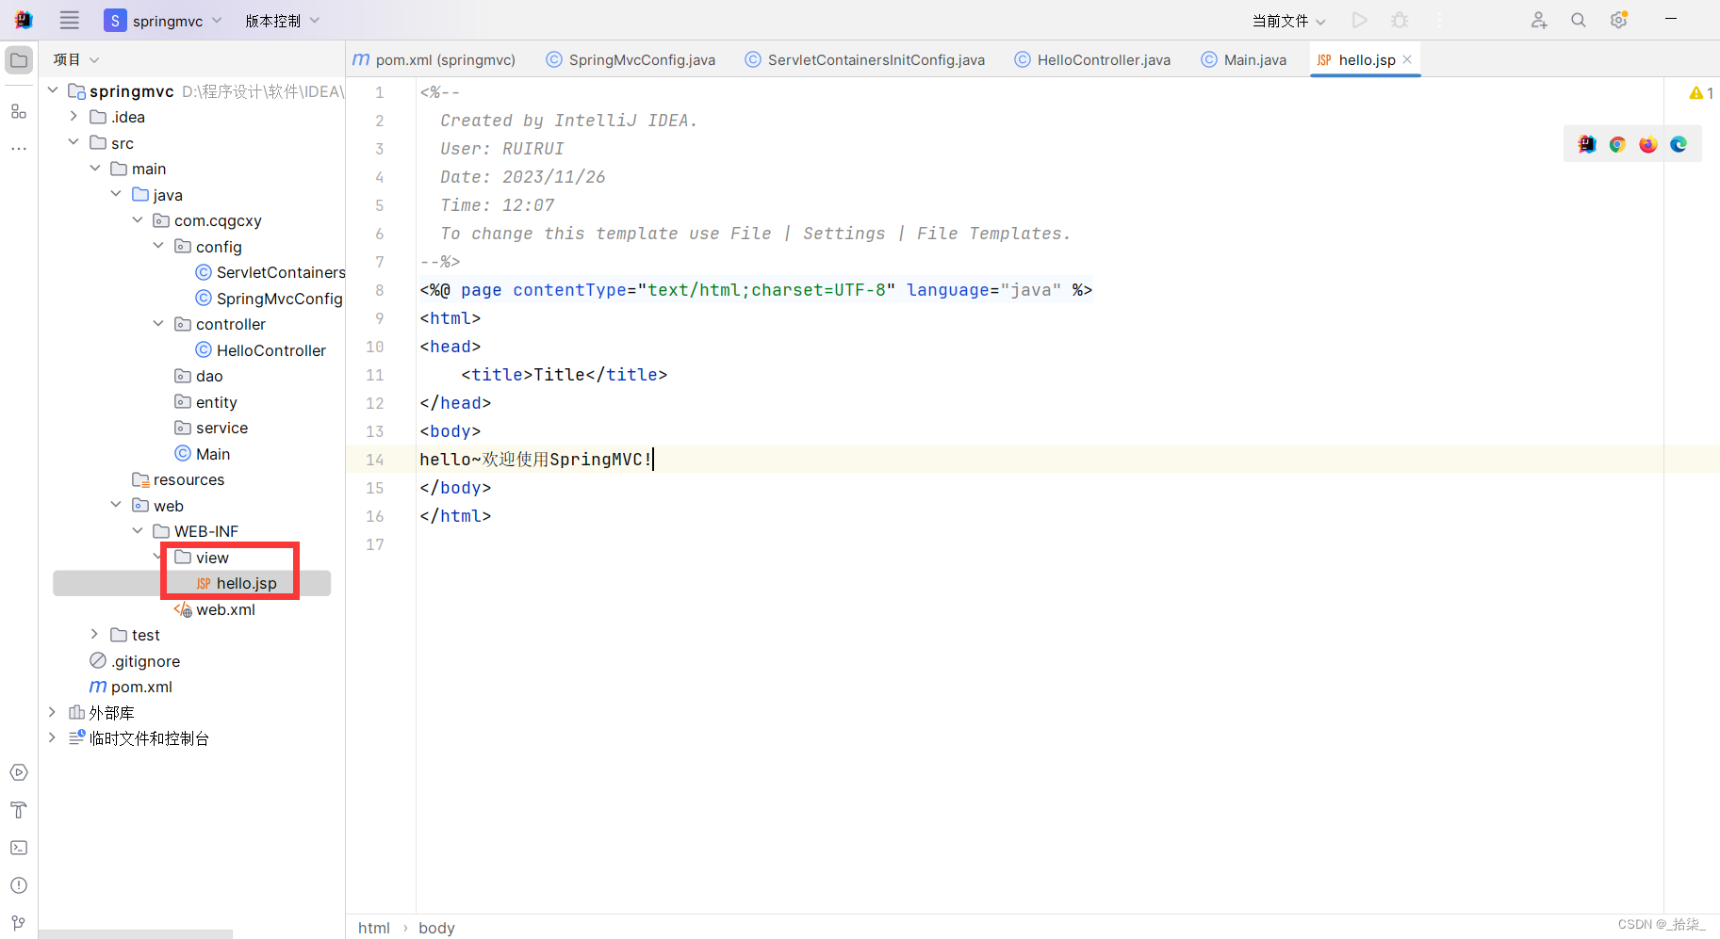
Task: Open the Services tool window
Action: tap(18, 771)
